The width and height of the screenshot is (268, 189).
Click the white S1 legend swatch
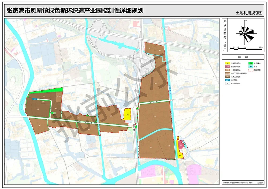point(228,84)
